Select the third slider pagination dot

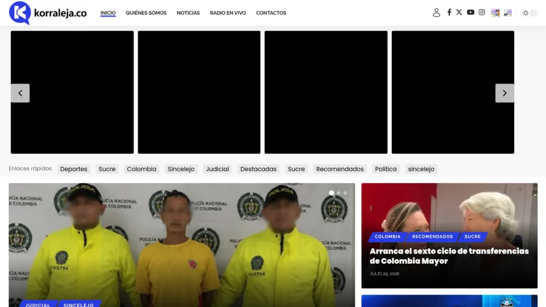345,193
